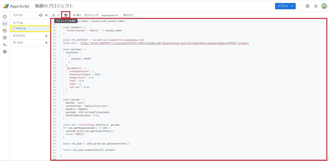Viewport: 329px width, 161px height.
Task: Open the account avatar menu
Action: [x=324, y=6]
